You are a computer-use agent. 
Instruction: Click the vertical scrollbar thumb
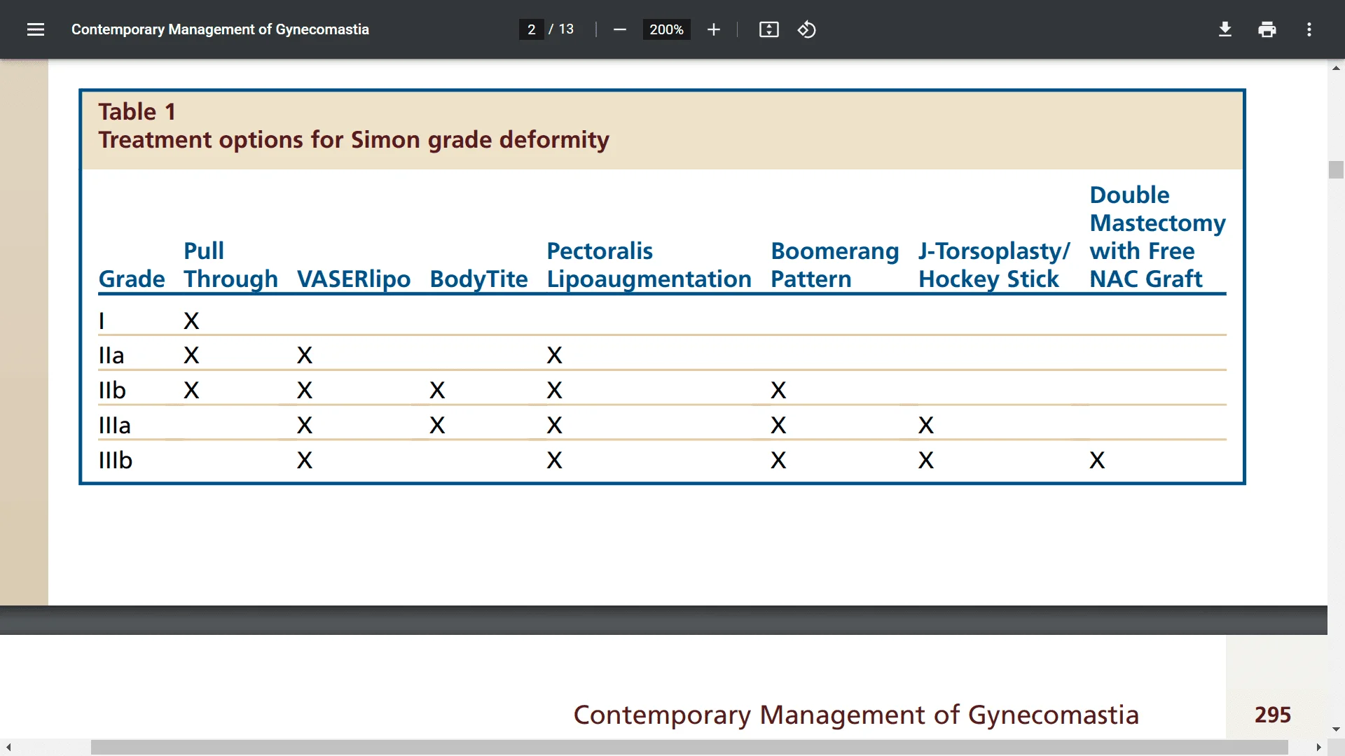coord(1336,170)
